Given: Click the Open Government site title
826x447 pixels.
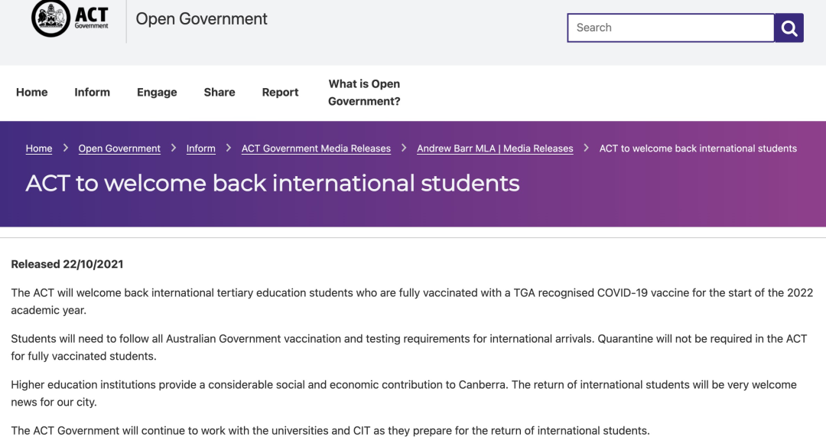Looking at the screenshot, I should 202,19.
